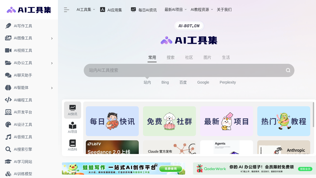Select 百度 as search source
316x178 pixels.
tap(183, 82)
